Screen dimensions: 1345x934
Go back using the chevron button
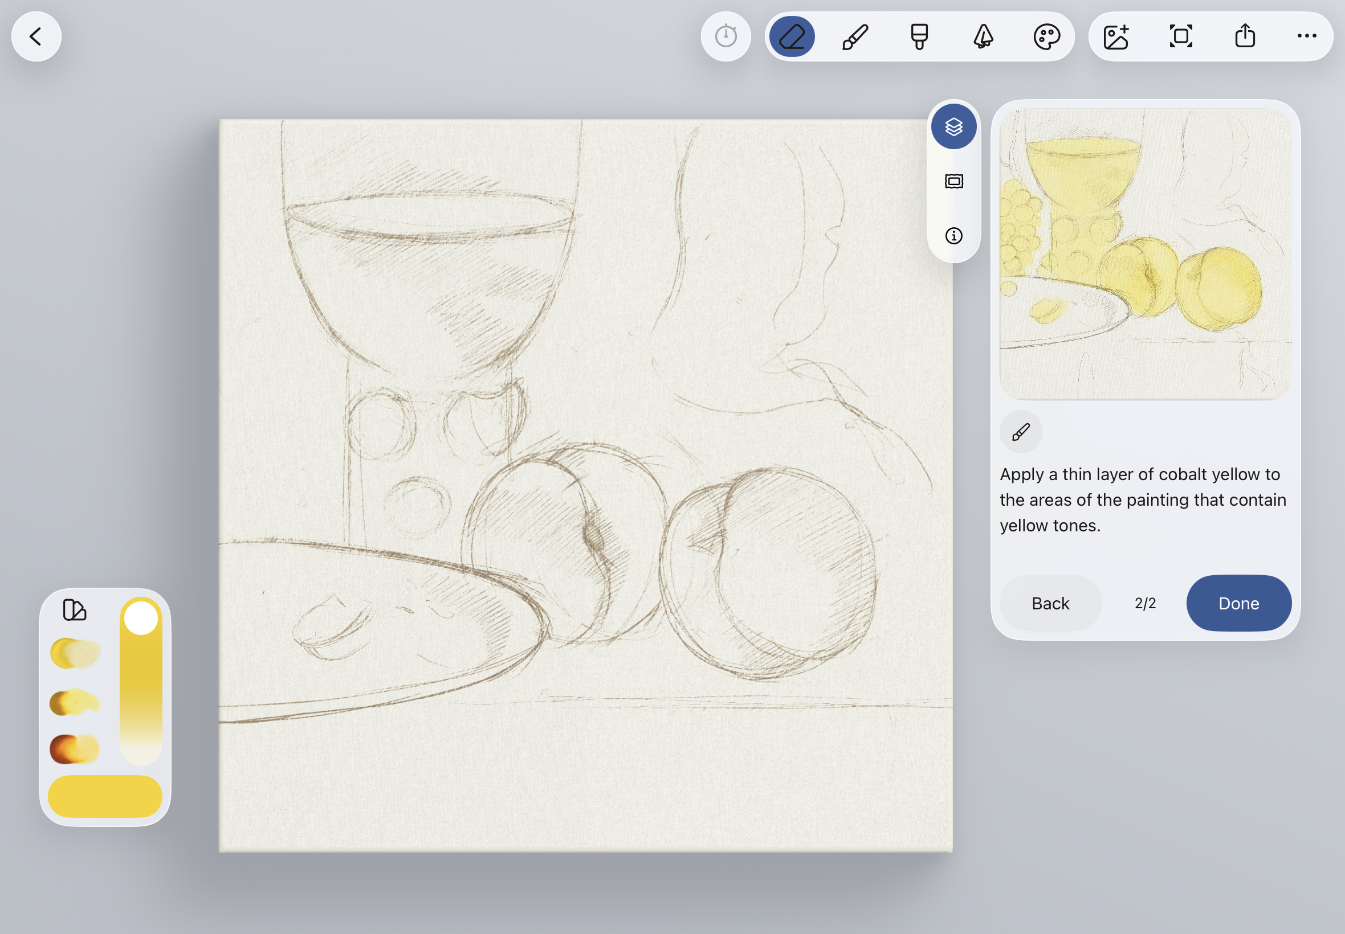(x=36, y=37)
